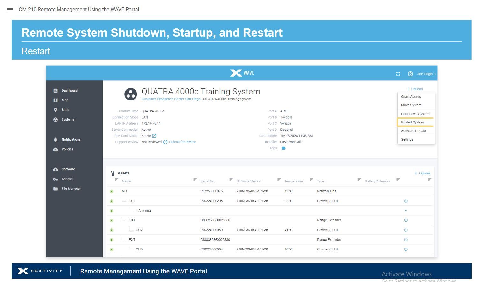Select the NU row in Assets
Screen dimensions: 478x282
click(270, 191)
